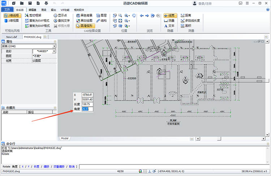
Task: Click the Y option in command line
Action: click(29, 167)
